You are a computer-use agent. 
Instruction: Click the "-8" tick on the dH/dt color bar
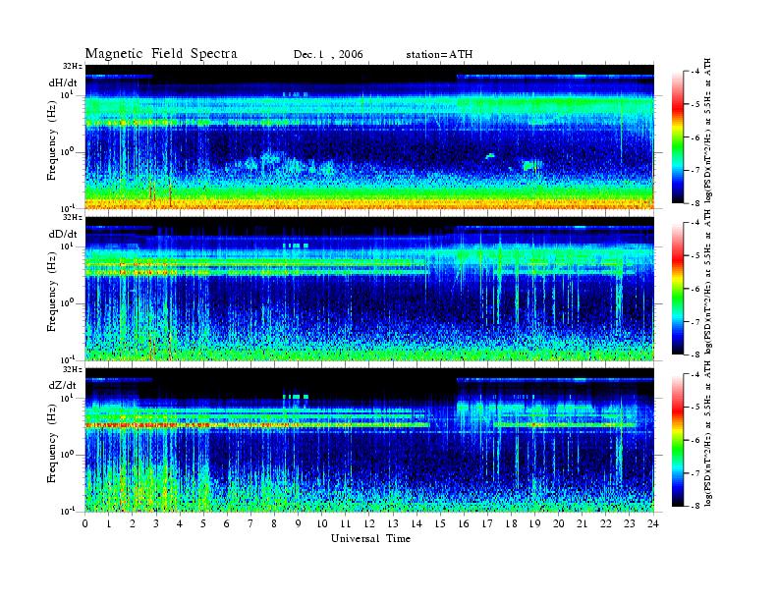click(x=695, y=203)
